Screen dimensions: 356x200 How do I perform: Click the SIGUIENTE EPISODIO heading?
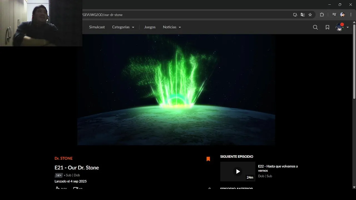(237, 157)
